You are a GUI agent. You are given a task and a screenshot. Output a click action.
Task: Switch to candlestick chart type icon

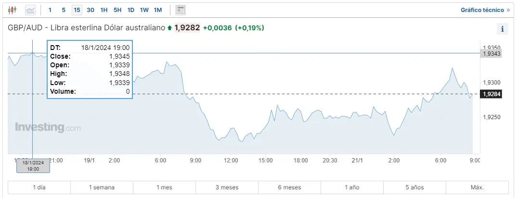tap(12, 10)
